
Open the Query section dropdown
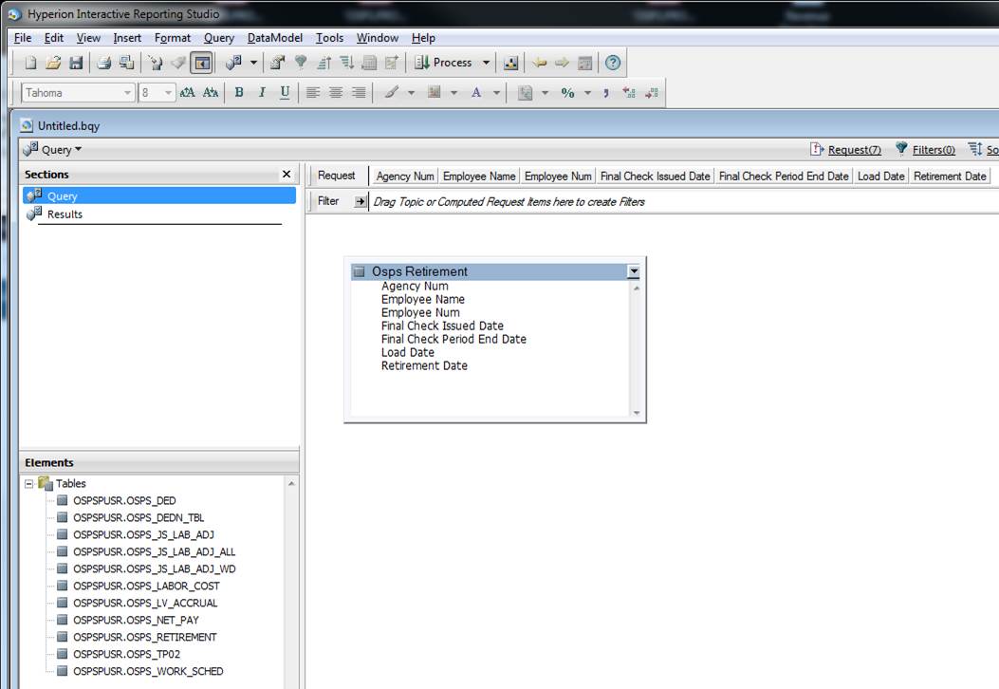click(53, 150)
